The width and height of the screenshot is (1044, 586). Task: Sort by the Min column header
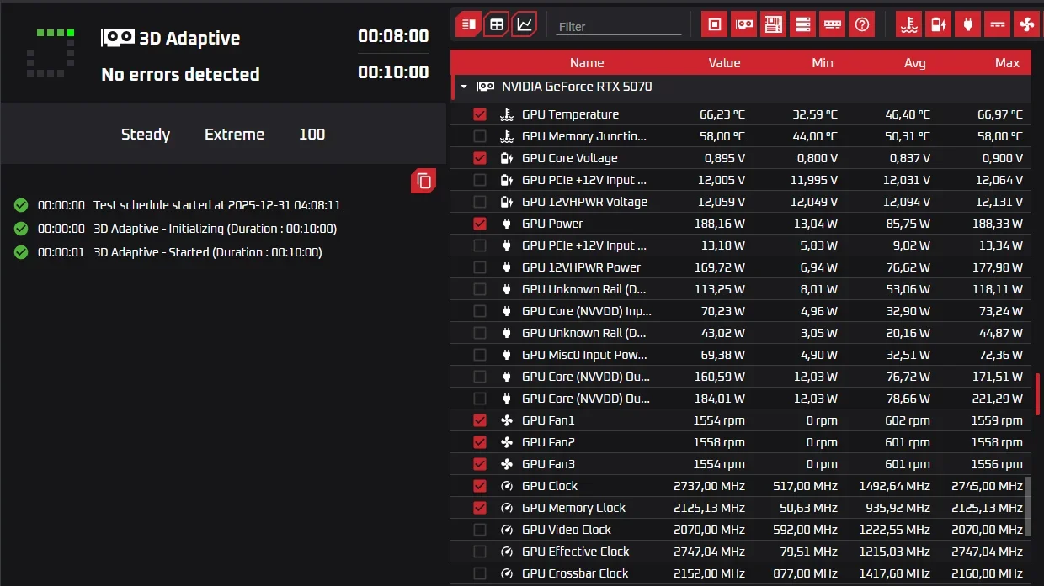tap(823, 62)
